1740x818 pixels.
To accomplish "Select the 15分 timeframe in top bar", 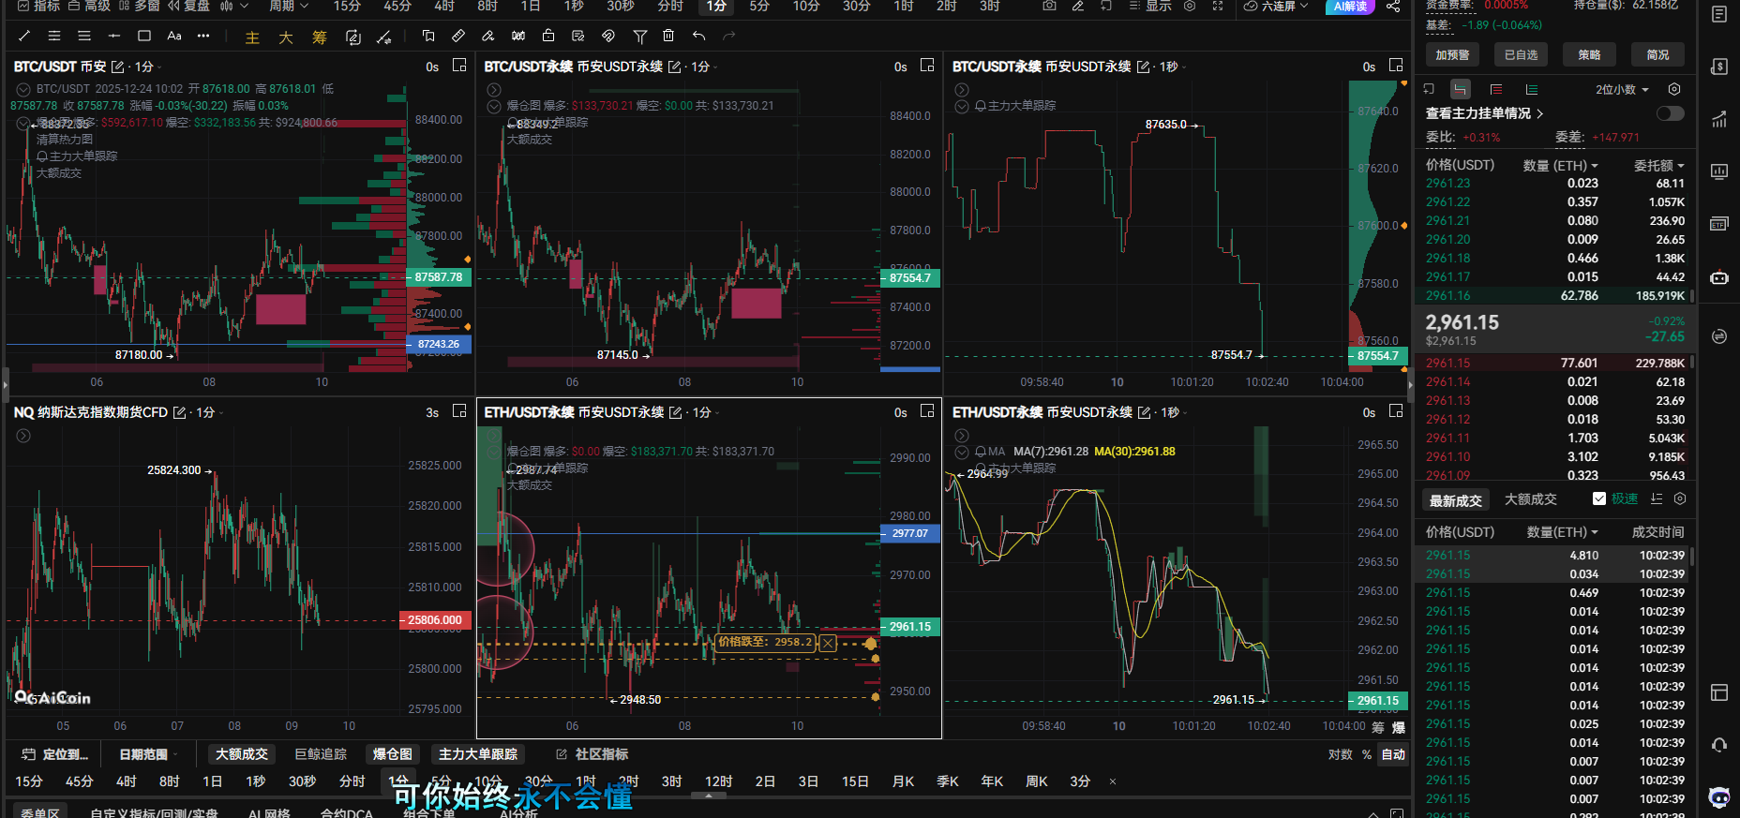I will tap(347, 7).
